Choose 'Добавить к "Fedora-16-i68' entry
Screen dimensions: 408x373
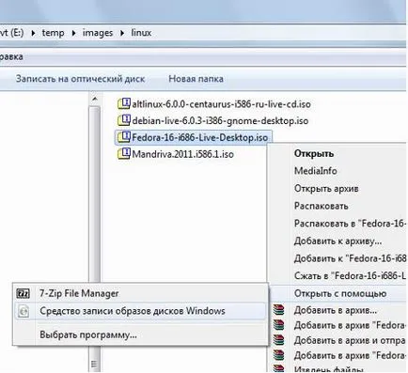(350, 258)
